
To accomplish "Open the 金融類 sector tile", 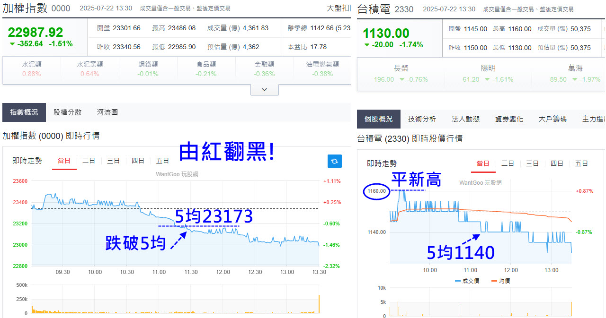I will point(264,69).
